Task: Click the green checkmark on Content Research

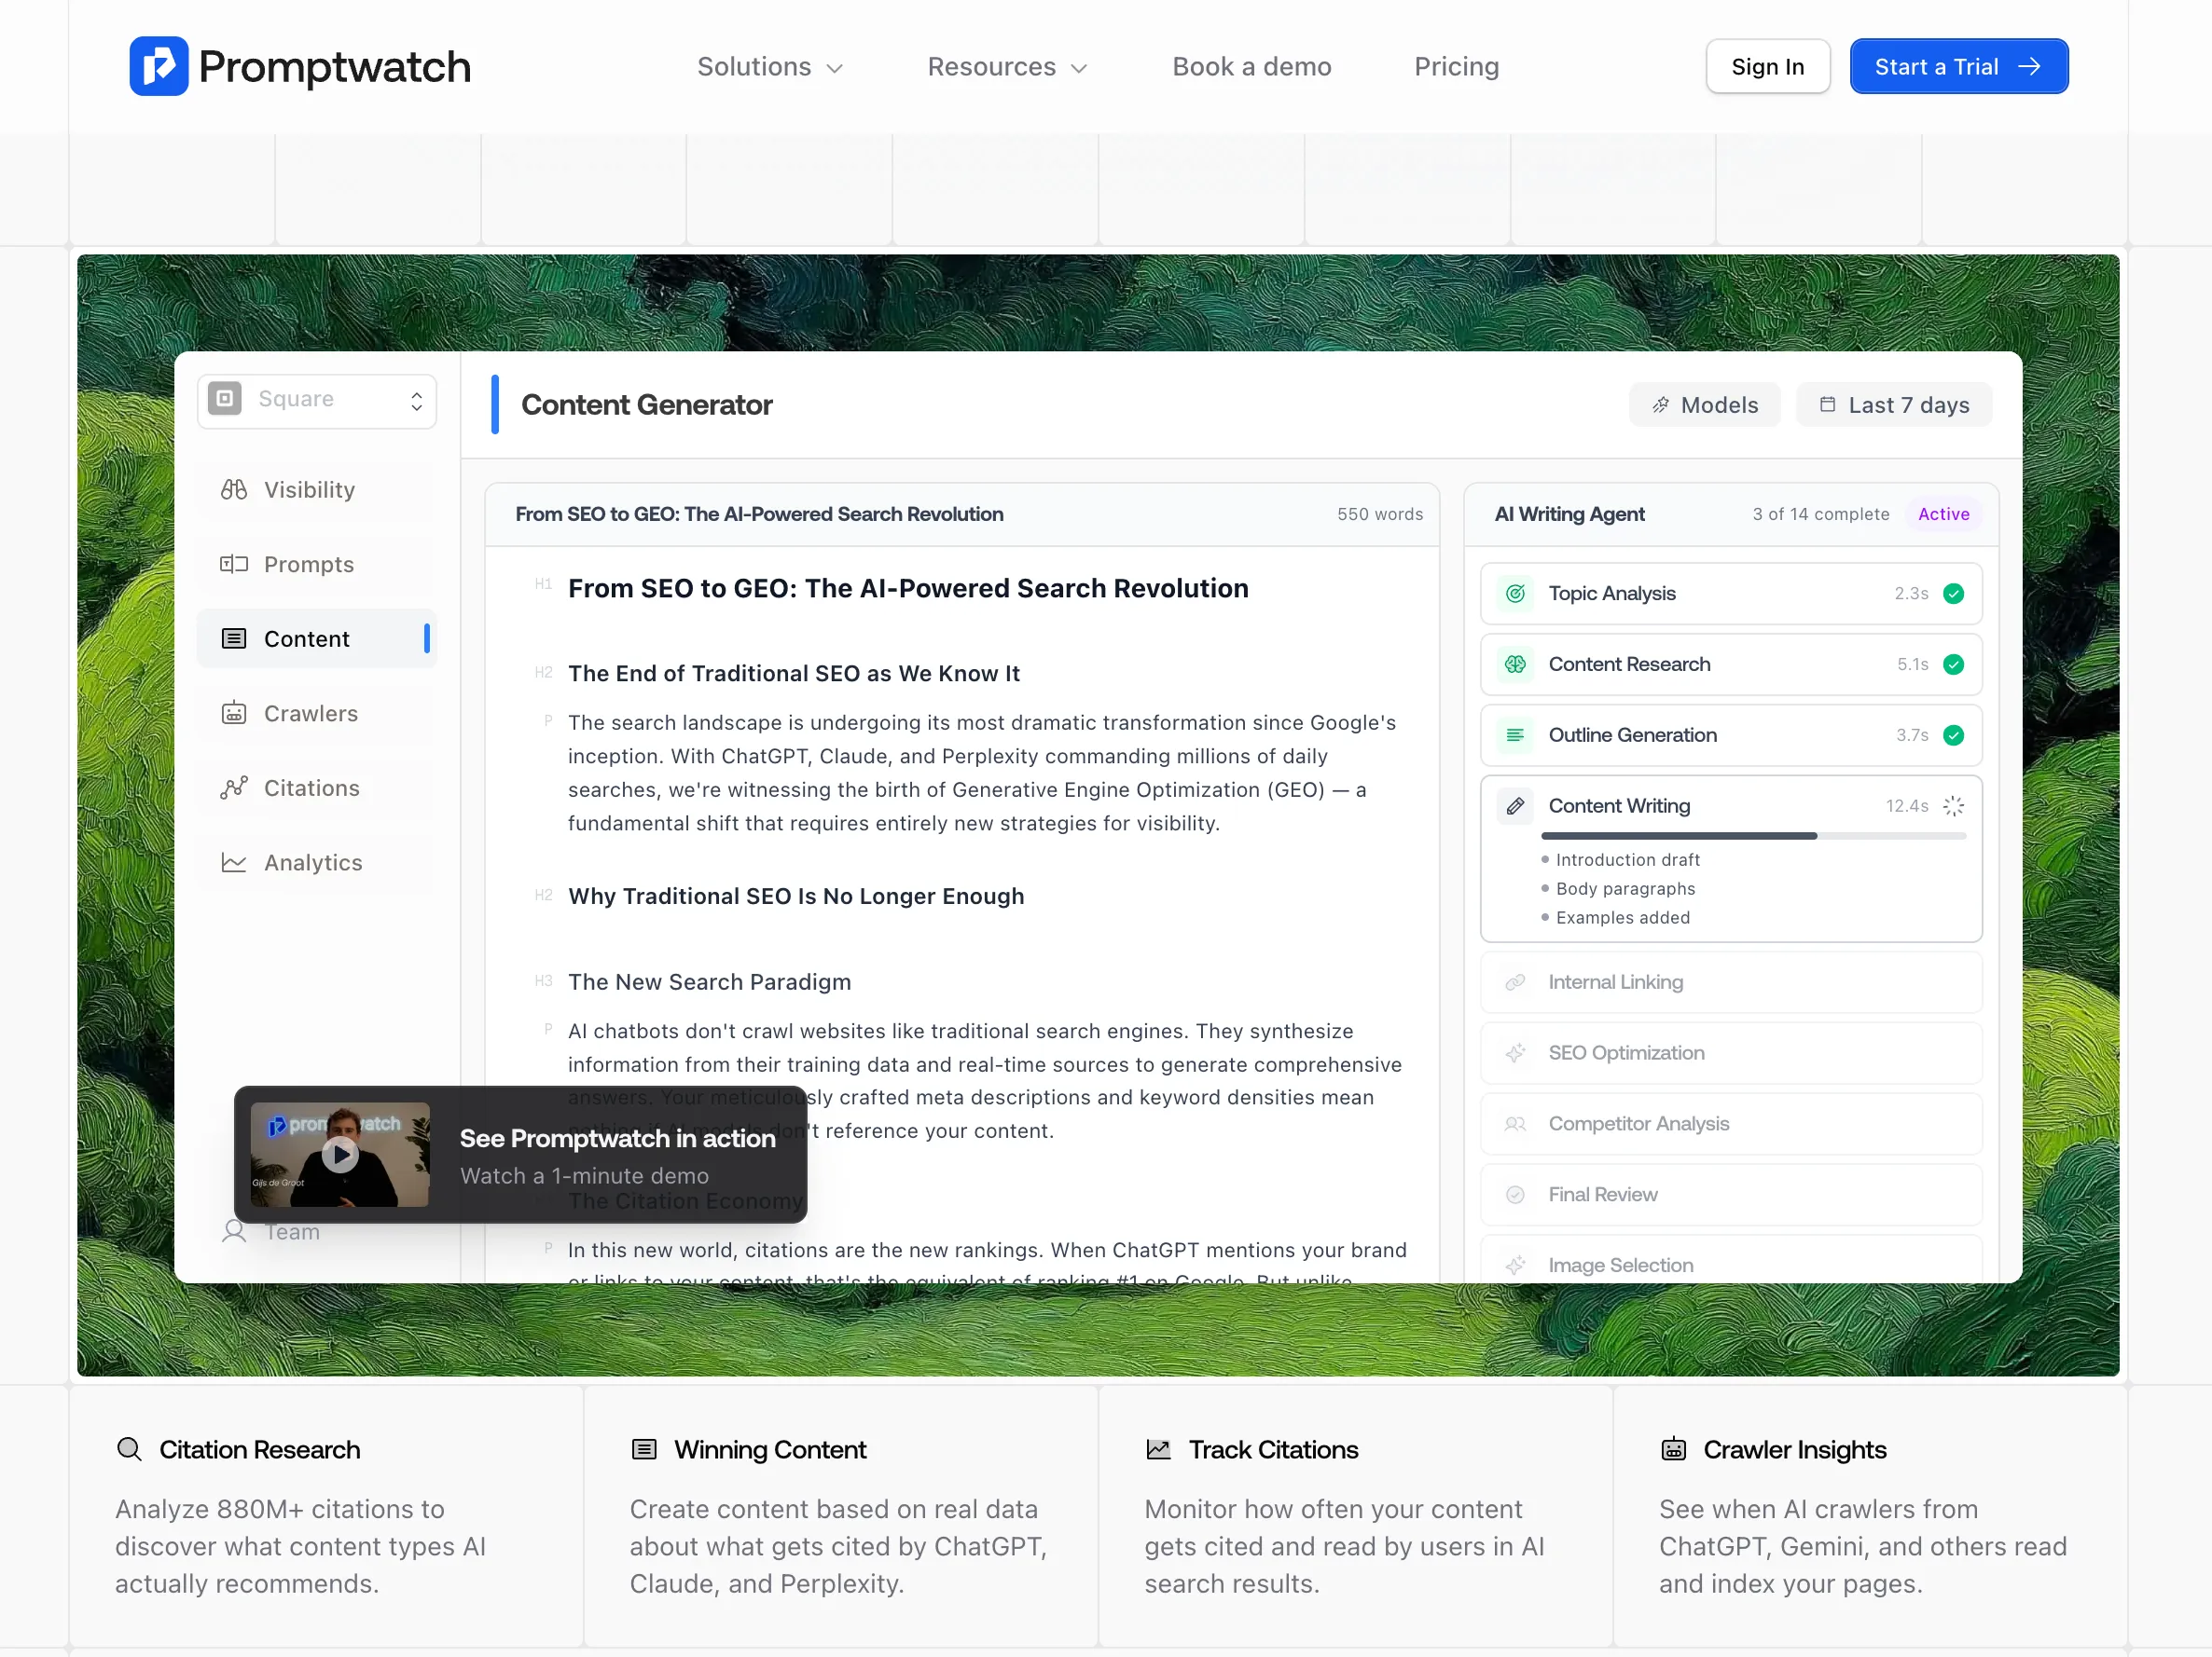Action: click(1953, 664)
